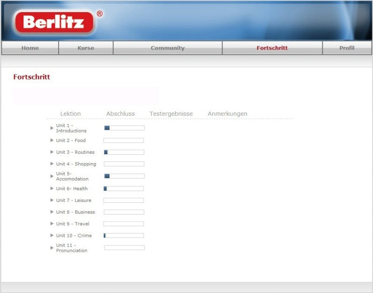Open Unit 5 - Accomodation lesson label
Screen dimensions: 373x293
click(x=72, y=176)
